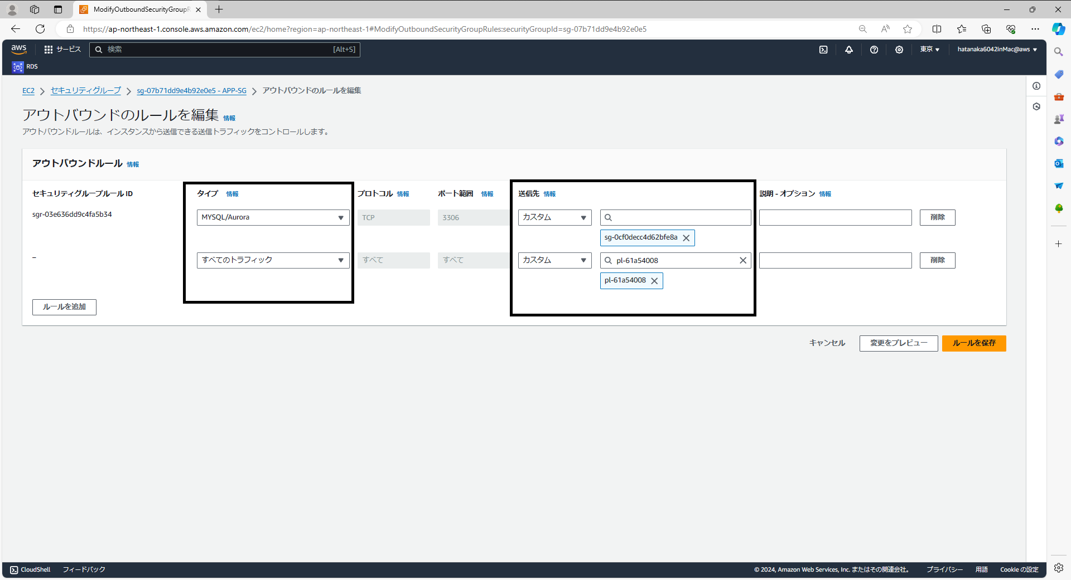Image resolution: width=1071 pixels, height=580 pixels.
Task: Remove the pl-61a54008 destination tag
Action: pyautogui.click(x=654, y=281)
